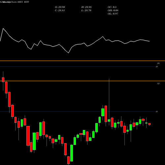Viewport: 165px width, 165px height.
Task: Click the close value "C: 23.81"
Action: point(60,11)
